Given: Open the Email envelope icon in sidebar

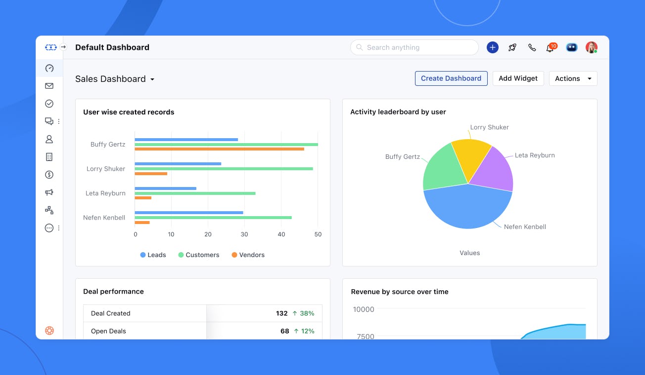Looking at the screenshot, I should click(x=49, y=85).
